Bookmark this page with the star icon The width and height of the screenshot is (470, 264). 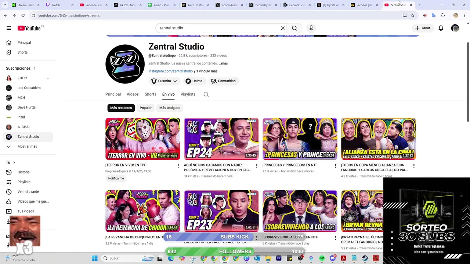point(413,15)
